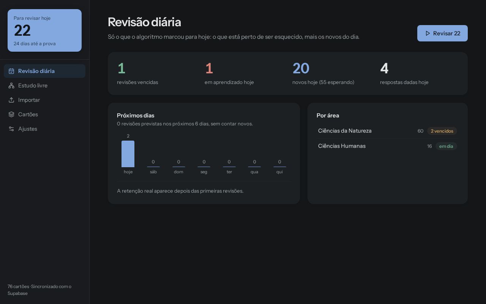Click the qui day label

279,172
